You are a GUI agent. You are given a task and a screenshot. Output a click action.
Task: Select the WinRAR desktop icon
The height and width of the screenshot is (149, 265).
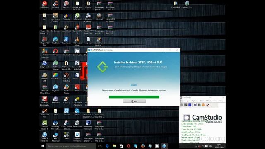pyautogui.click(x=66, y=52)
